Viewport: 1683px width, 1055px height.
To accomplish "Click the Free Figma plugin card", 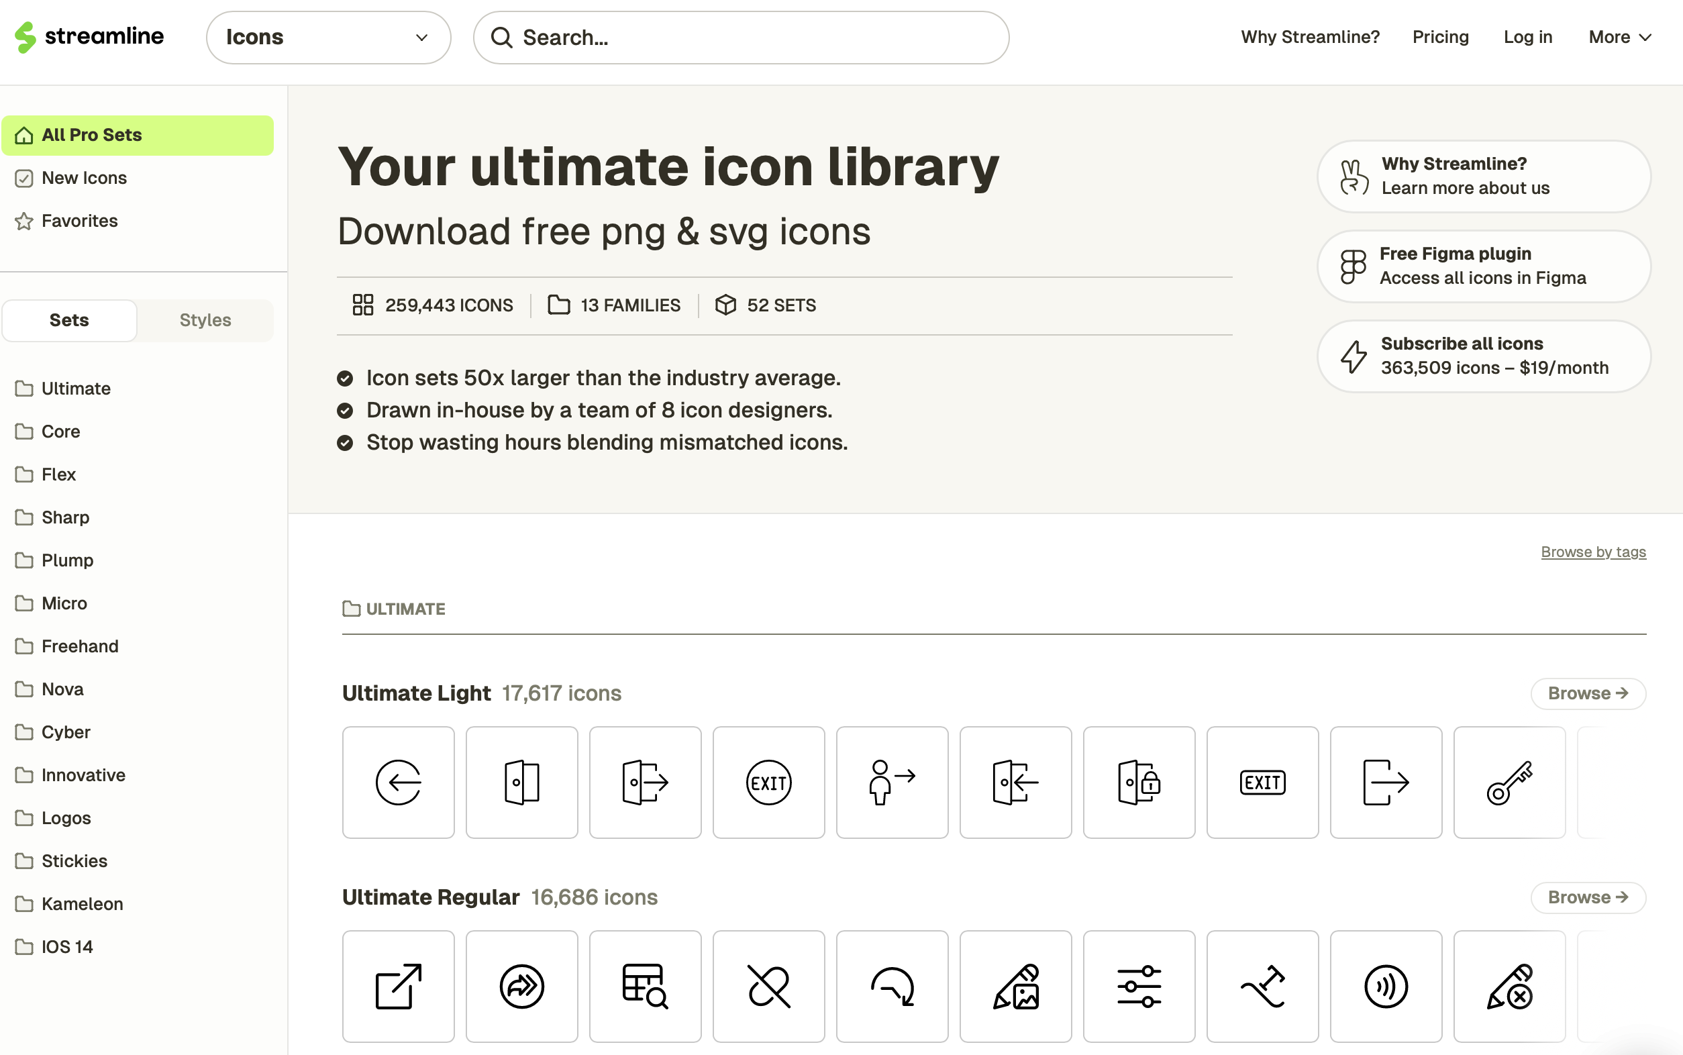I will tap(1483, 266).
